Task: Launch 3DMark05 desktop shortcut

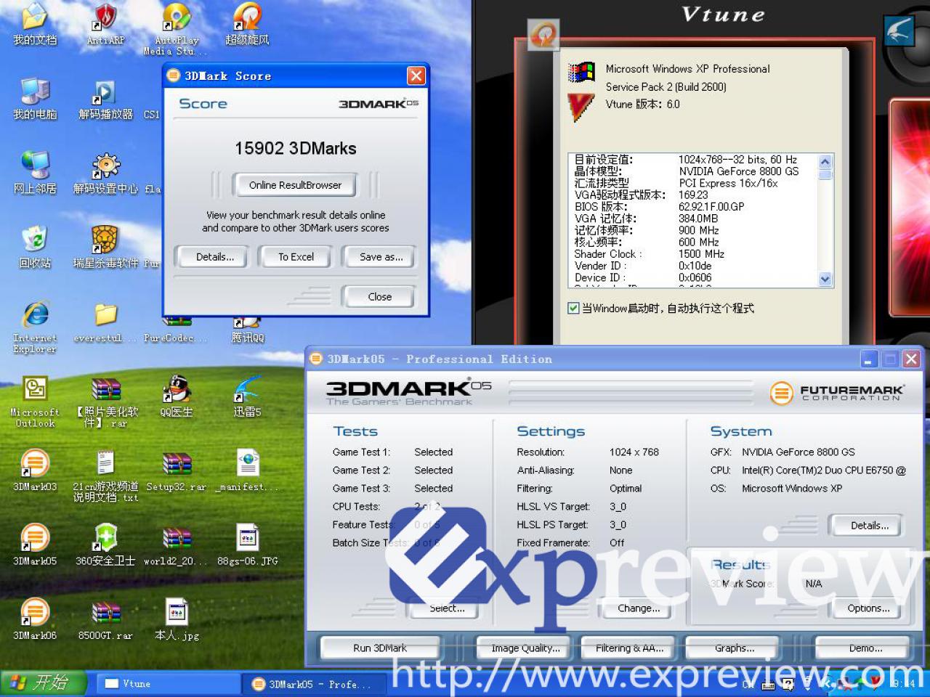Action: coord(34,545)
